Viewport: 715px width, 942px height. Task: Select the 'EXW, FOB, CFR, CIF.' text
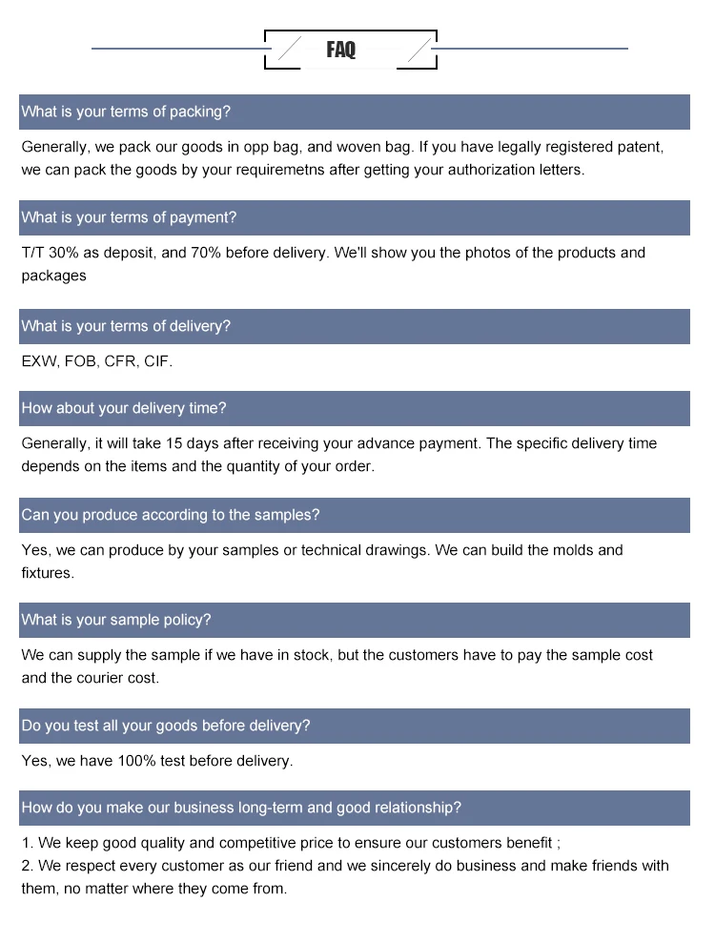tap(97, 361)
